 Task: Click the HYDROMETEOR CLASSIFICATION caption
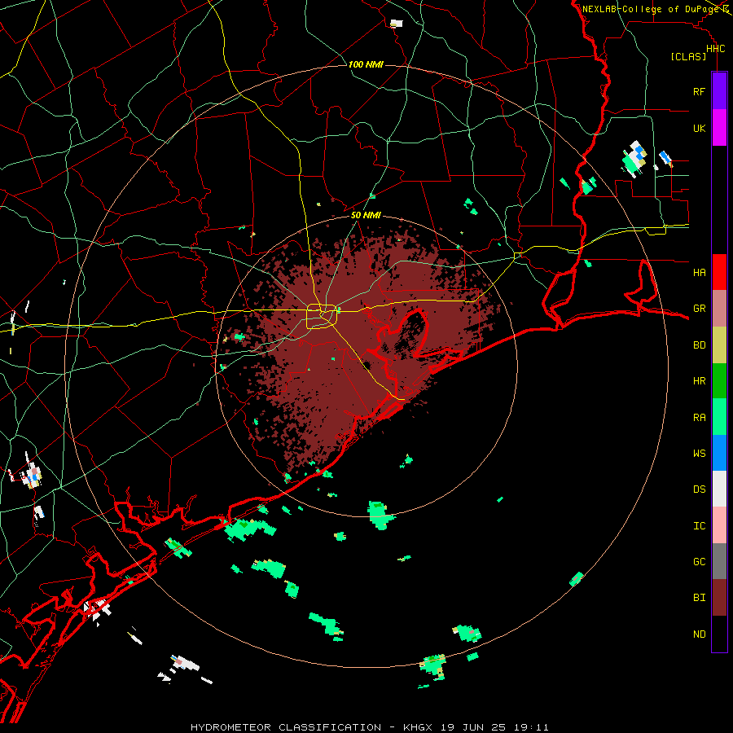pyautogui.click(x=286, y=727)
